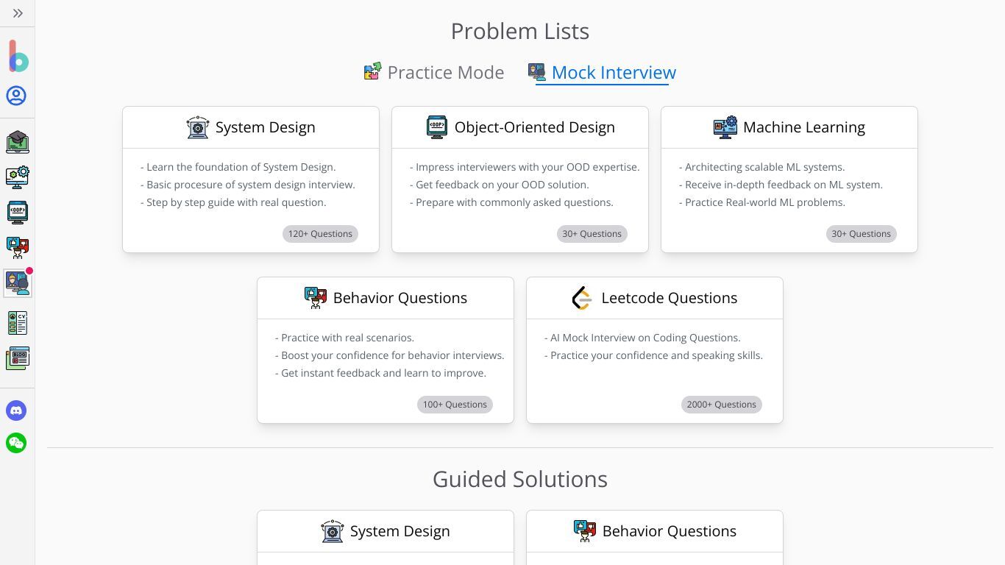Click the Guided Solutions heading
Screen dimensions: 1005x565
(x=520, y=479)
